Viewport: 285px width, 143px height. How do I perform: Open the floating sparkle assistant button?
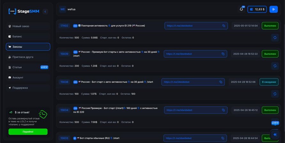tap(275, 134)
